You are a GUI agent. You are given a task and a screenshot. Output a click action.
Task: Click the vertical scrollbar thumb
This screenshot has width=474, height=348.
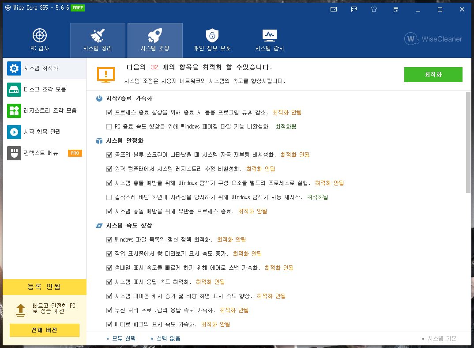click(x=468, y=142)
